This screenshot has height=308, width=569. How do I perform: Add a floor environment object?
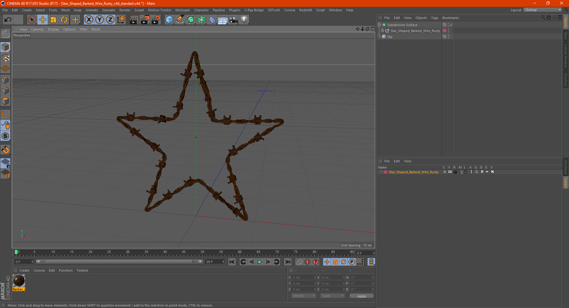[x=223, y=20]
